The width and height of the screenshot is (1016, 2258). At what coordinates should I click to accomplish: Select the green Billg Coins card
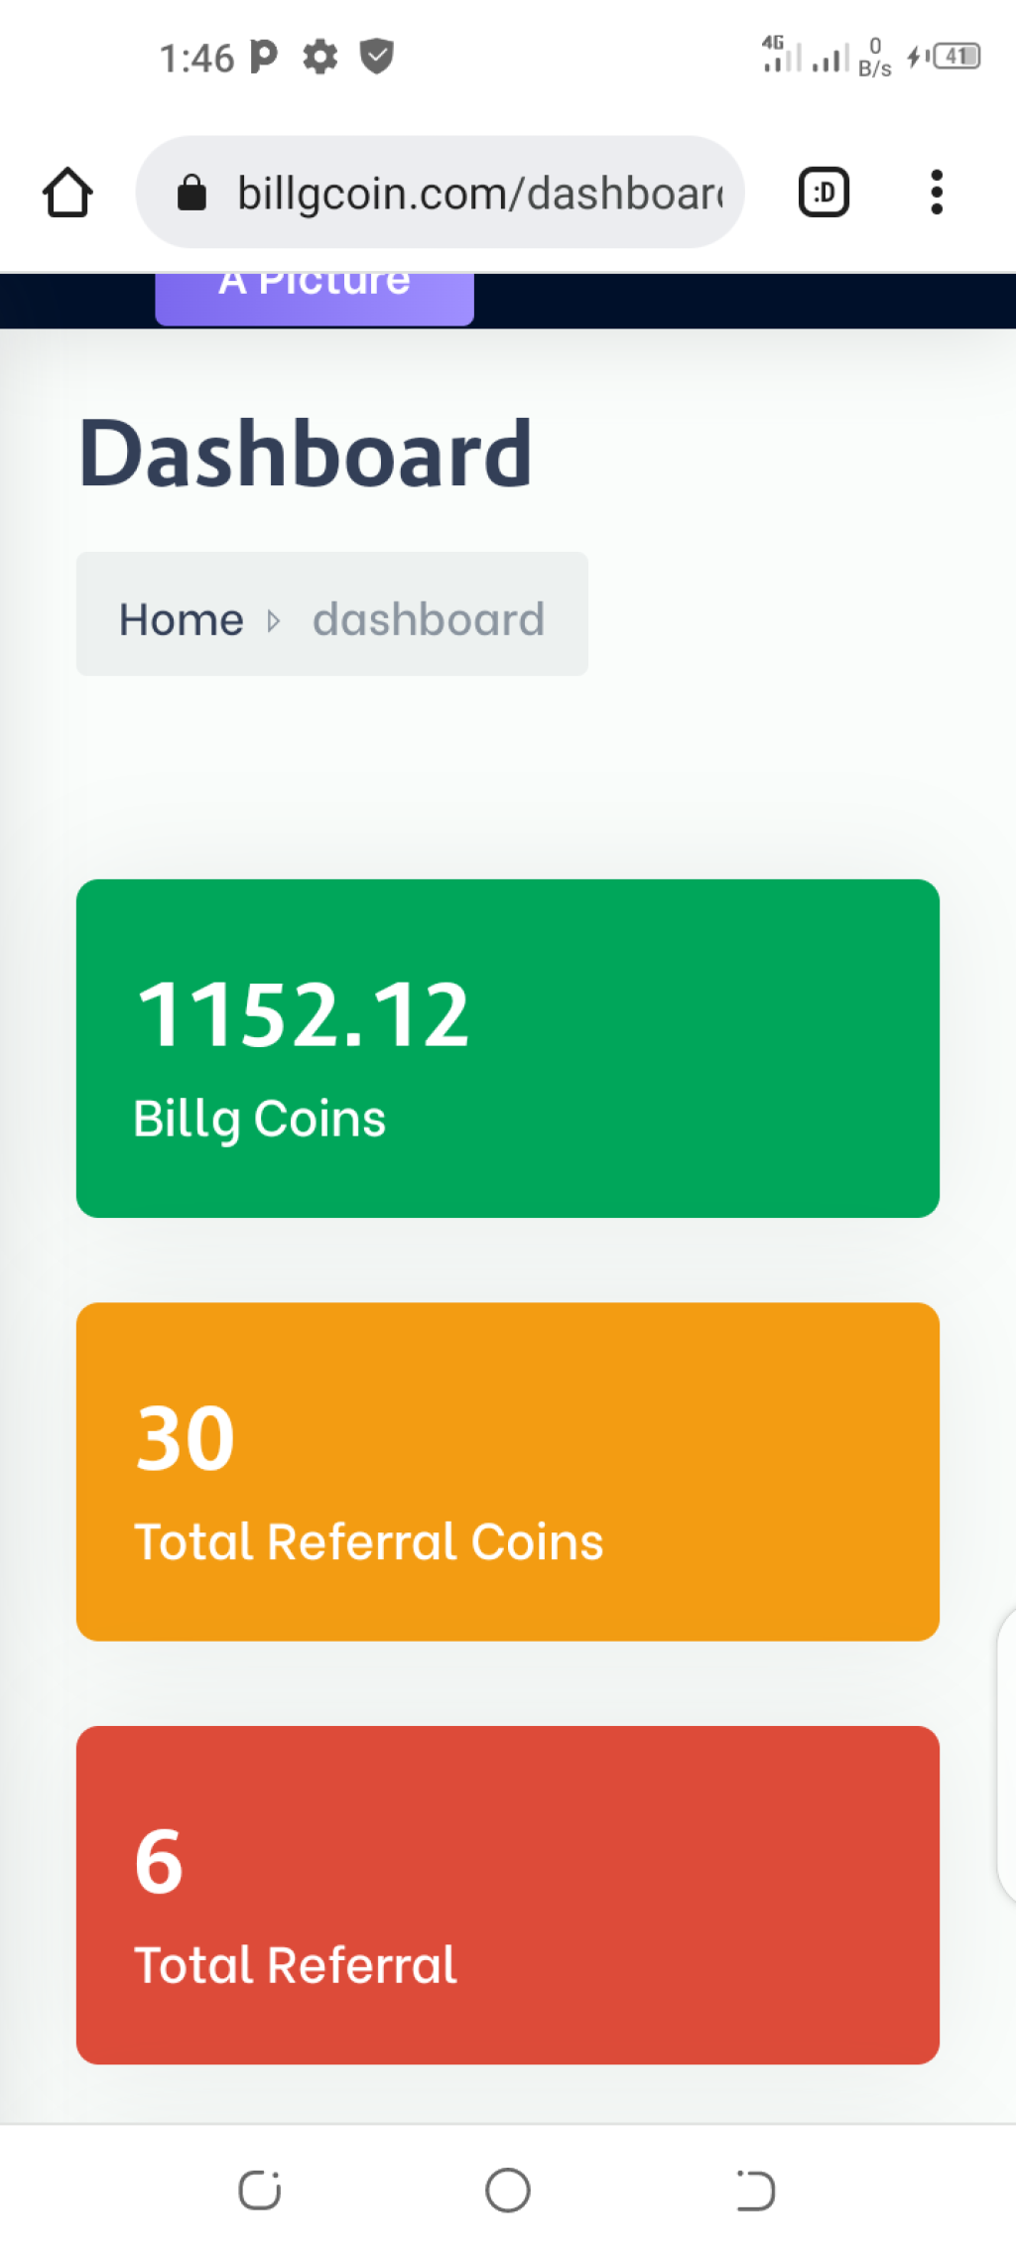pos(508,1048)
